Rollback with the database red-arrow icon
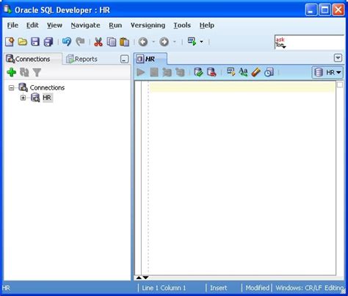Screen dimensions: 348x296 211,72
